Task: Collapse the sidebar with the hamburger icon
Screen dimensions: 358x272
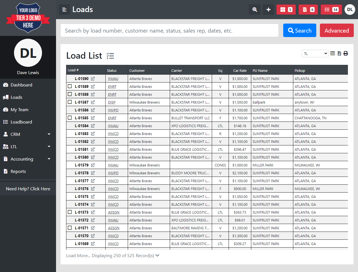Action: [x=64, y=9]
